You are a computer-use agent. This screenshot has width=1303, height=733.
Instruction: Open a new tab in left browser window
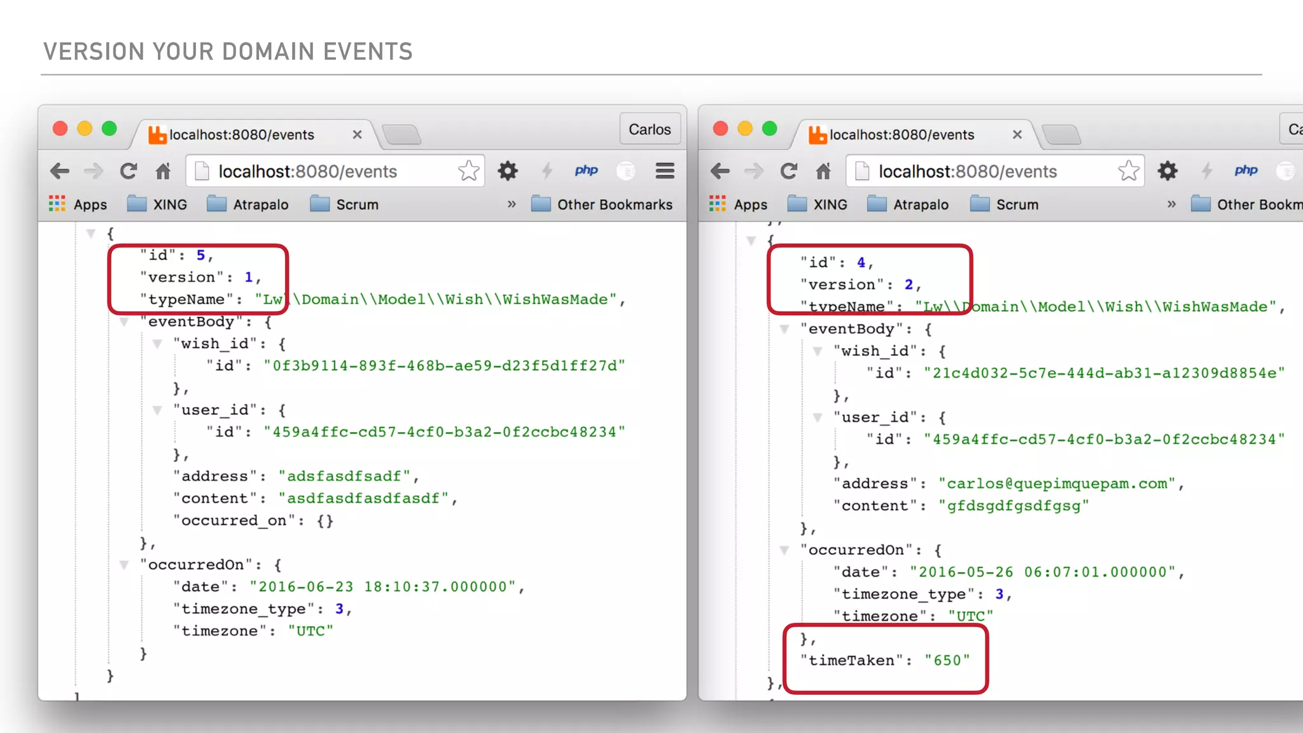(x=401, y=135)
